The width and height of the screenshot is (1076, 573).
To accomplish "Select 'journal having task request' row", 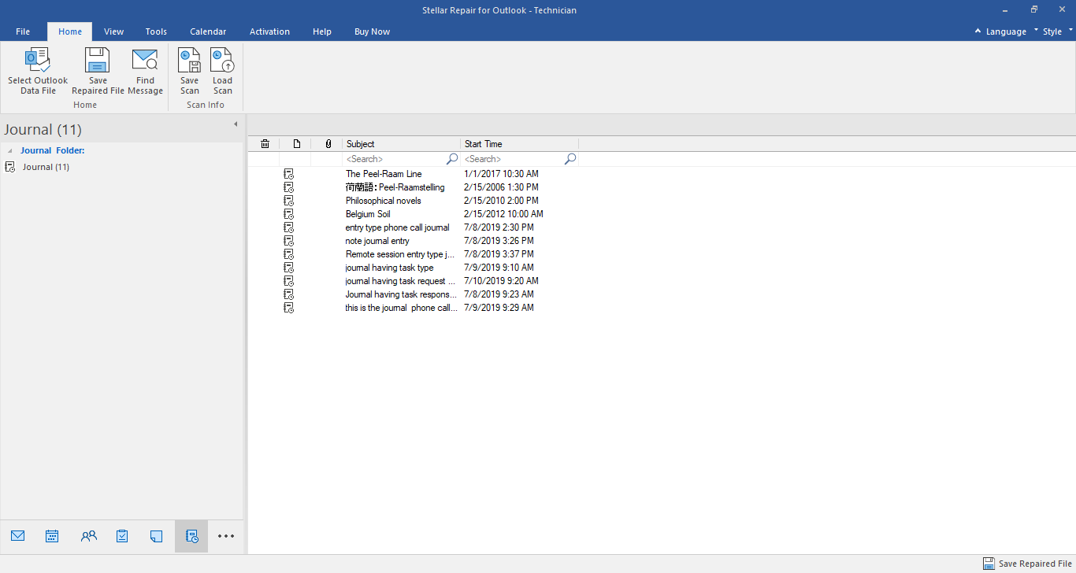I will coord(400,281).
